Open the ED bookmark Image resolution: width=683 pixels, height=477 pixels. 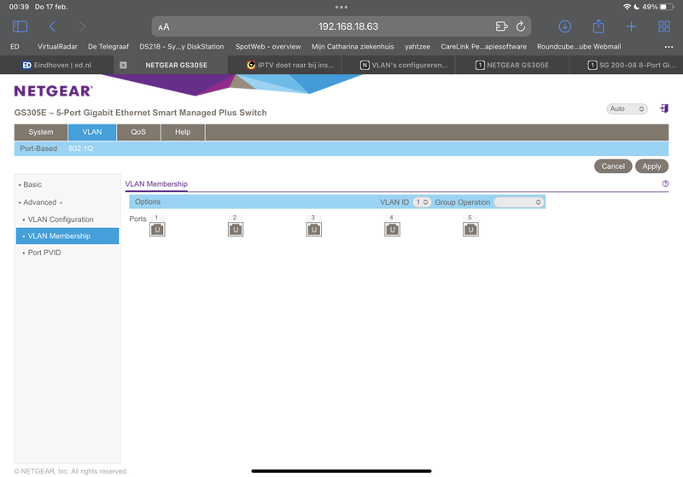pos(15,47)
